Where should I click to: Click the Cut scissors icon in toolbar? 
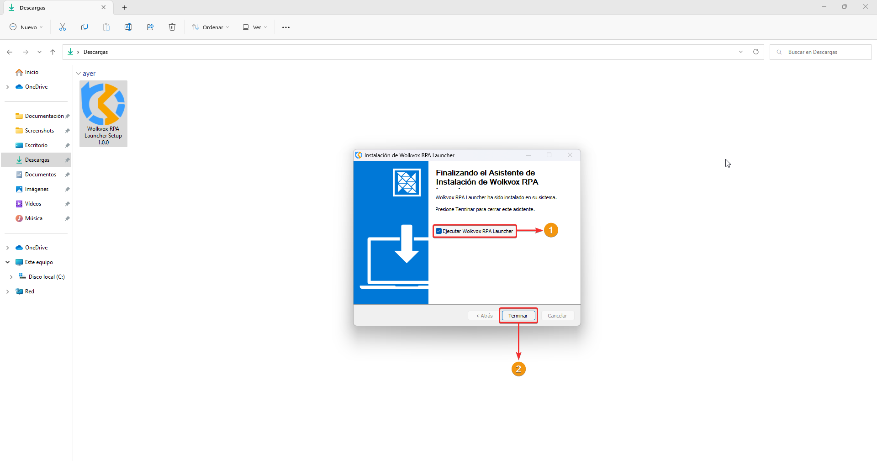tap(63, 27)
